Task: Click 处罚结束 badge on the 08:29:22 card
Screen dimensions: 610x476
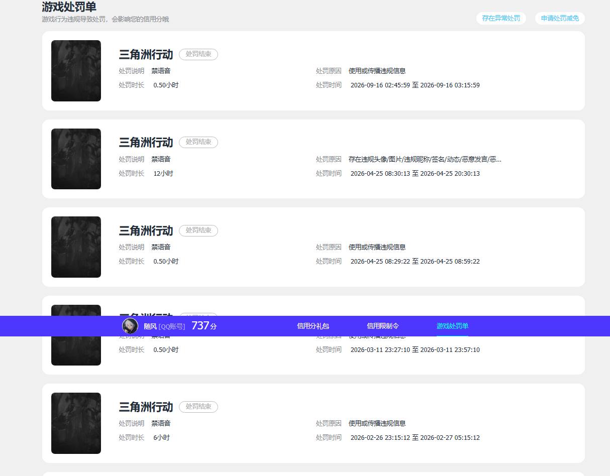Action: pos(198,230)
